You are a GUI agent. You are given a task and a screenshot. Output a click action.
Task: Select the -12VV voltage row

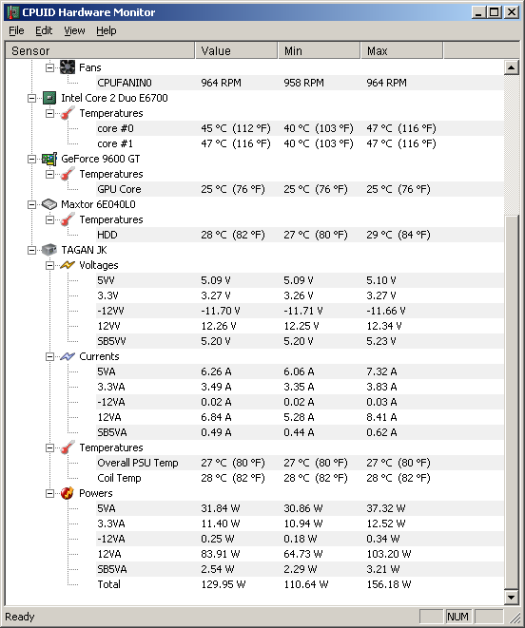tap(300, 311)
